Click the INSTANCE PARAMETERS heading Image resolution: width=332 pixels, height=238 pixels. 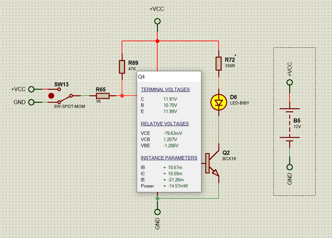click(169, 158)
